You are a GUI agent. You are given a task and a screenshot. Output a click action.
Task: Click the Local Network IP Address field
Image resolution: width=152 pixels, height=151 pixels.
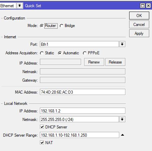82,111
